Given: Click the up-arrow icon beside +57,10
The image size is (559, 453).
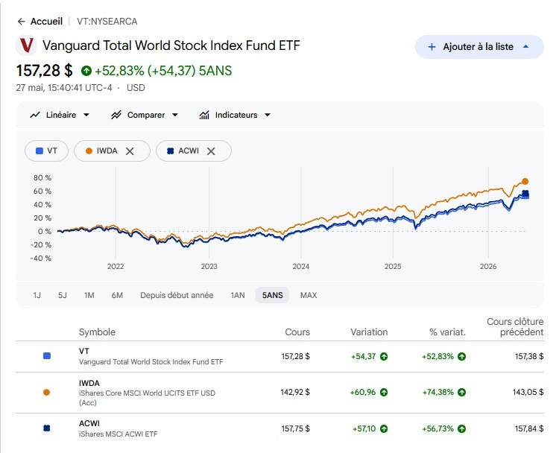Looking at the screenshot, I should [x=384, y=428].
